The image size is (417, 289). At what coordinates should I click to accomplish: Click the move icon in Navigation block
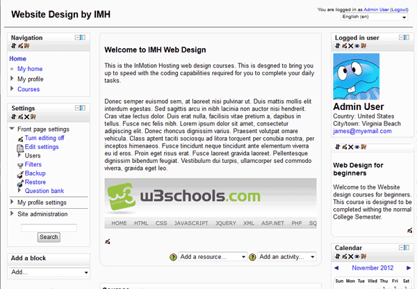(x=14, y=46)
